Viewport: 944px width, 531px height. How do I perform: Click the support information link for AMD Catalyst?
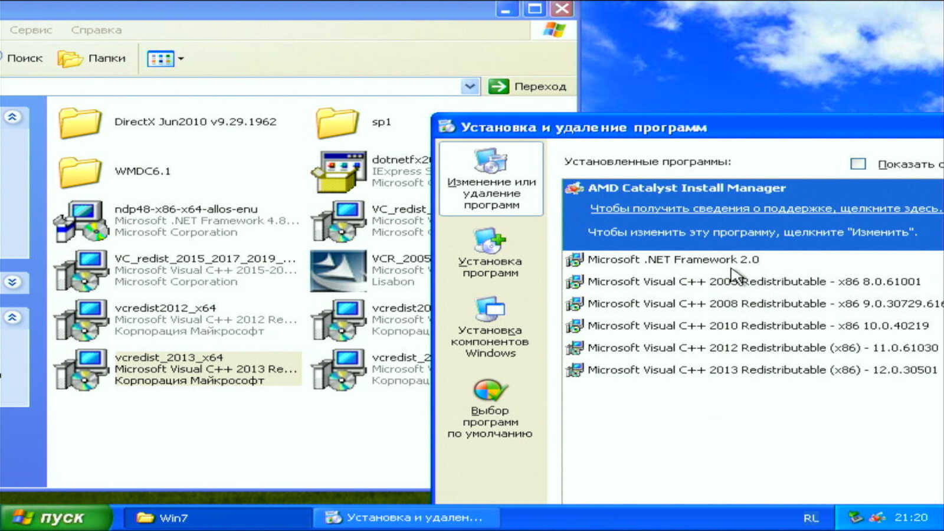[766, 209]
